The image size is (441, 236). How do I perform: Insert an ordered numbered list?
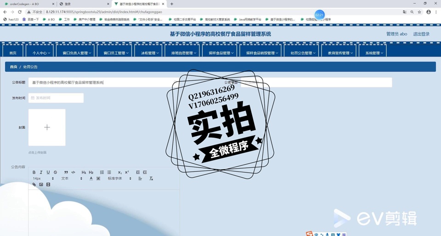pos(102,173)
